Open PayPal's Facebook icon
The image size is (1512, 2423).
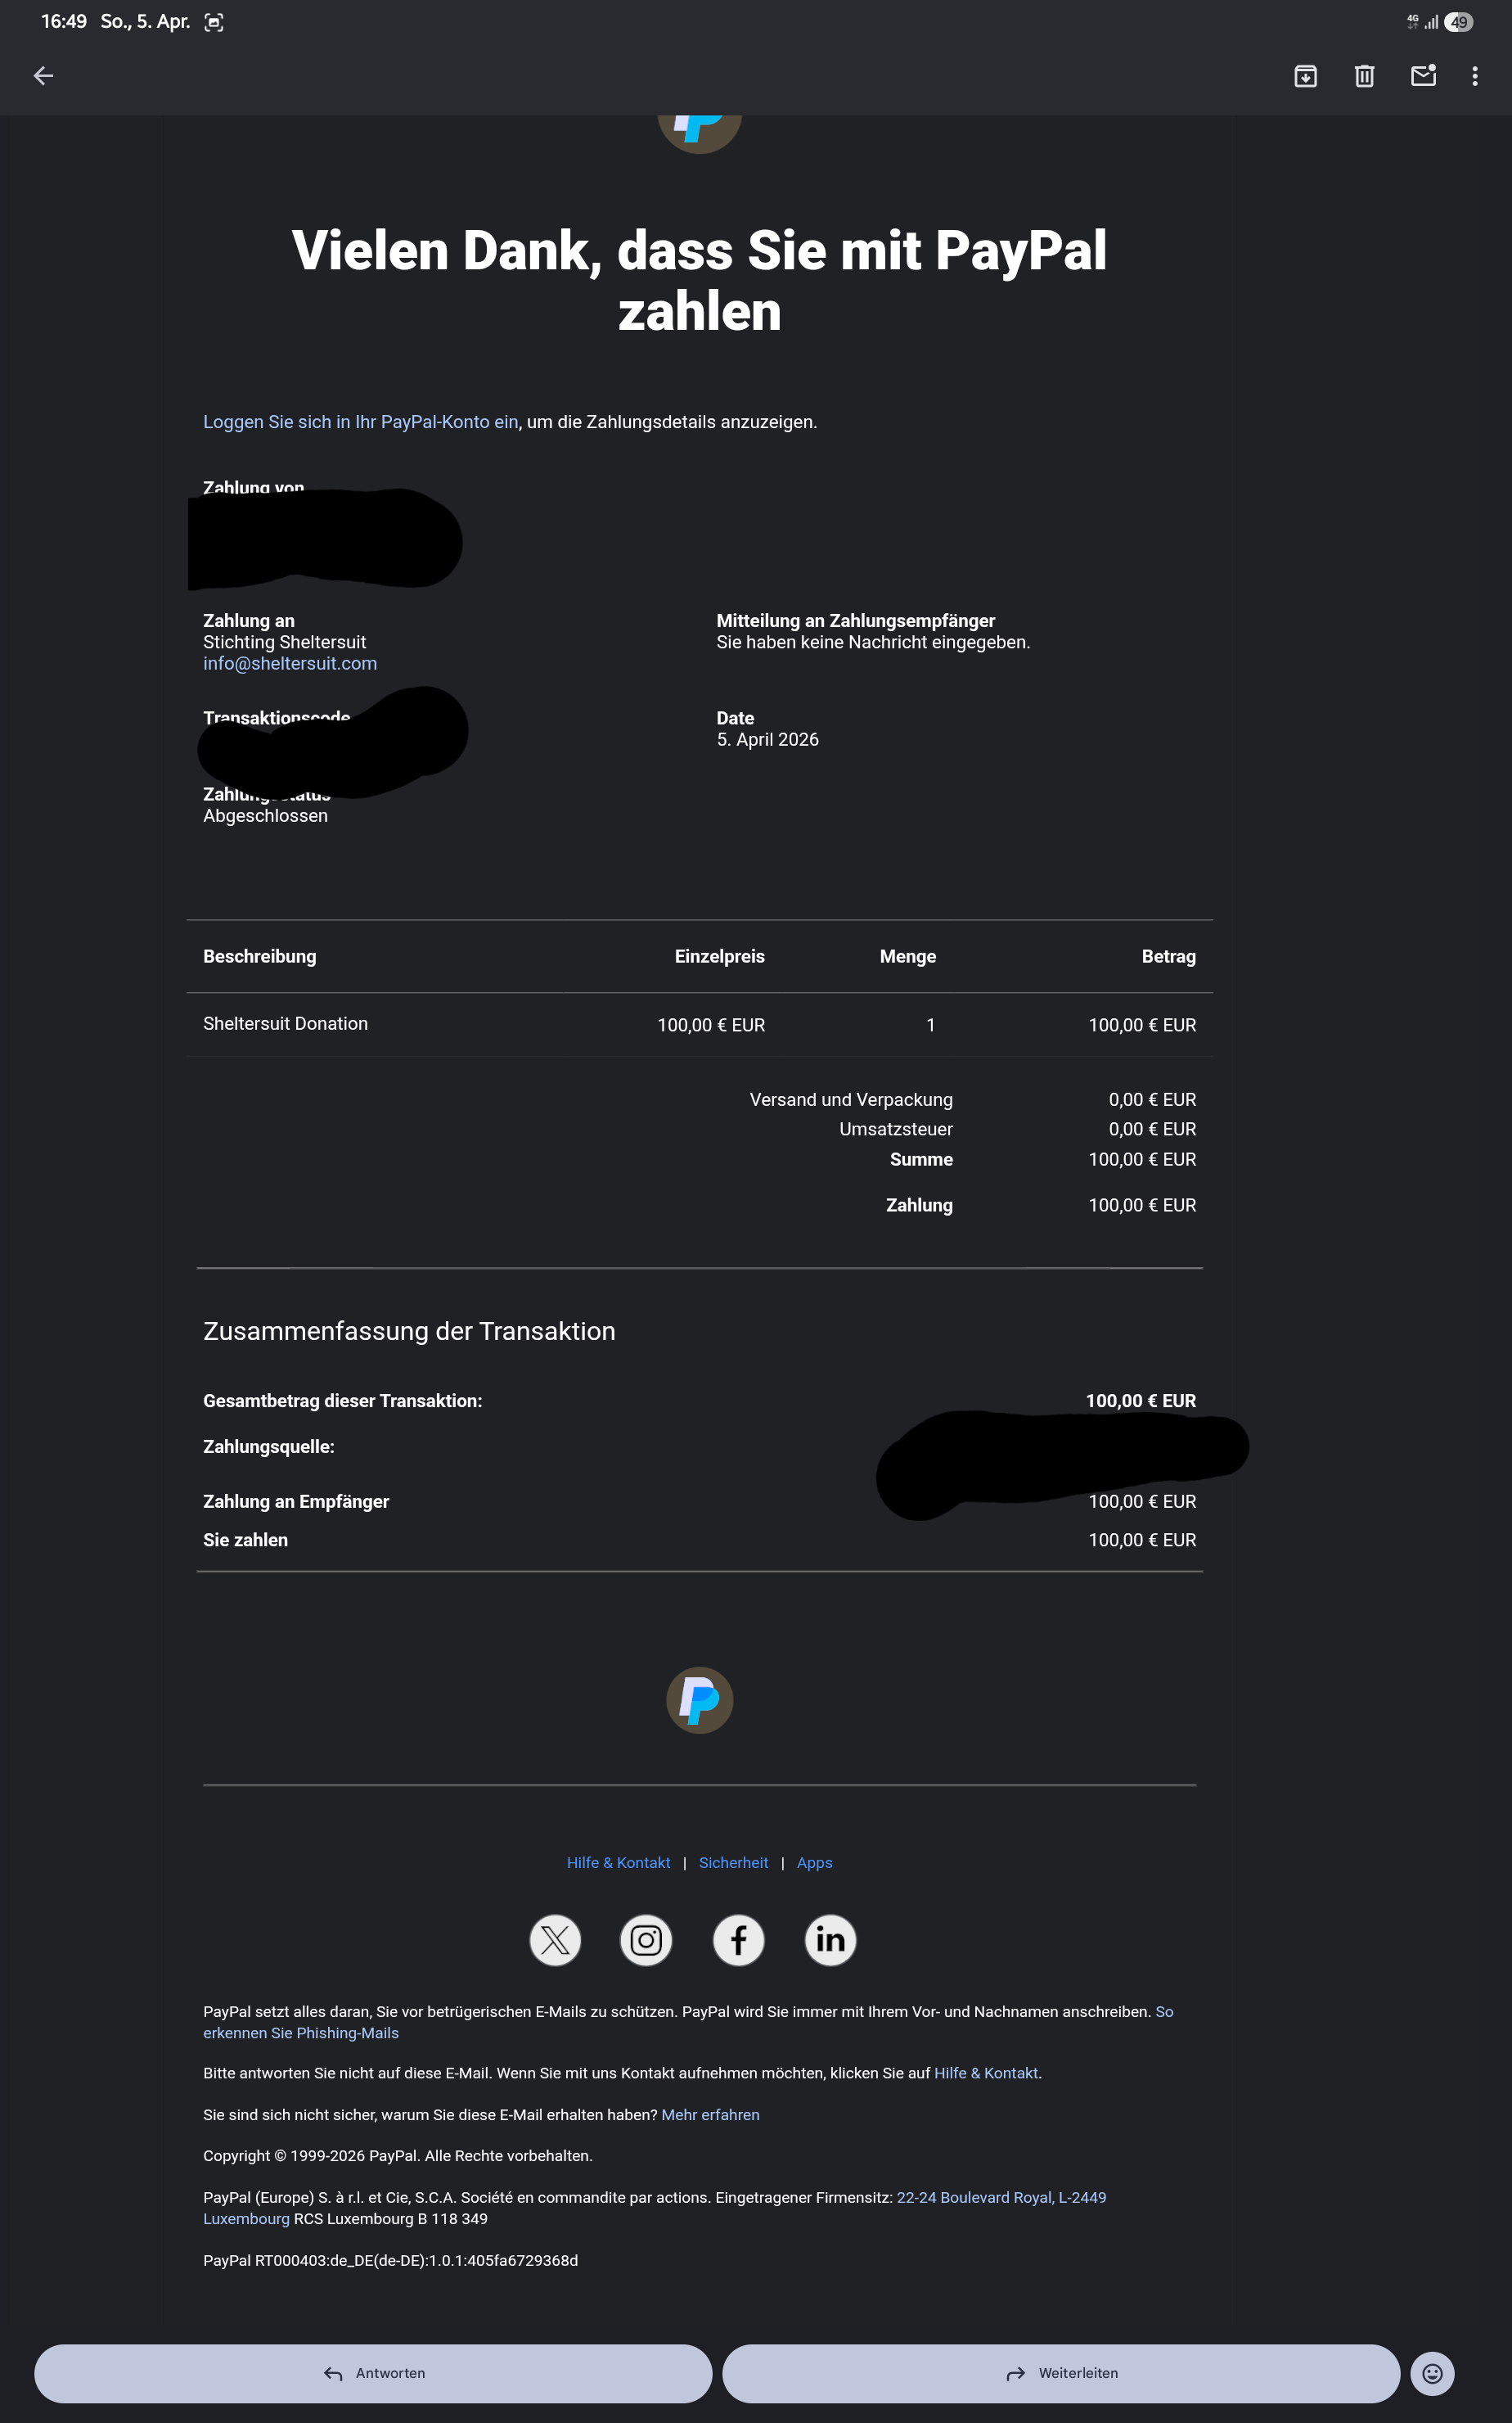(738, 1940)
